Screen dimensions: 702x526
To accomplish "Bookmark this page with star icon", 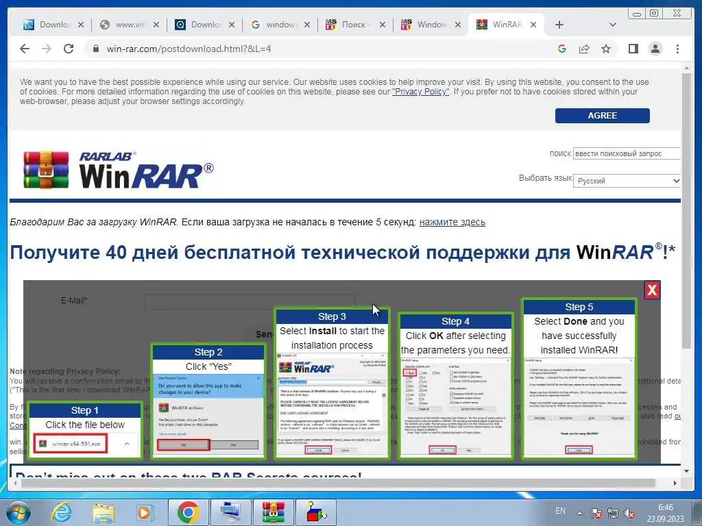I will tap(606, 49).
